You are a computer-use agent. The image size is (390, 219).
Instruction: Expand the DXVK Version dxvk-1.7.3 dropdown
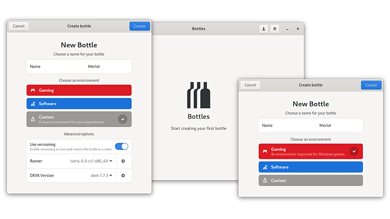tap(102, 176)
